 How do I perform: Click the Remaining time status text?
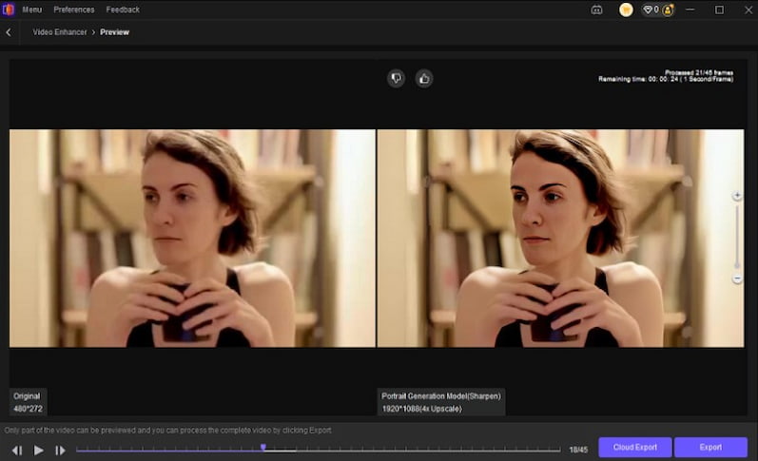click(666, 79)
